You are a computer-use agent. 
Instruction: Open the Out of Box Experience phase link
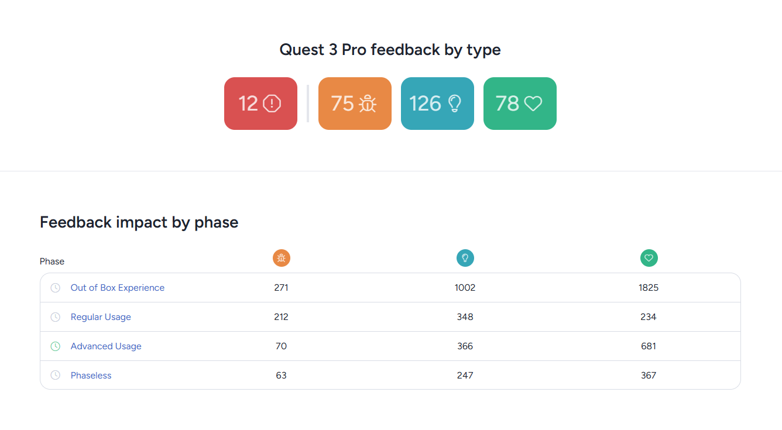click(x=118, y=288)
